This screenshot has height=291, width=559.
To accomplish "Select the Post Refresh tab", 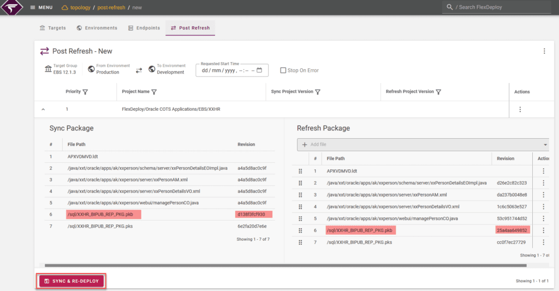I will tap(191, 28).
